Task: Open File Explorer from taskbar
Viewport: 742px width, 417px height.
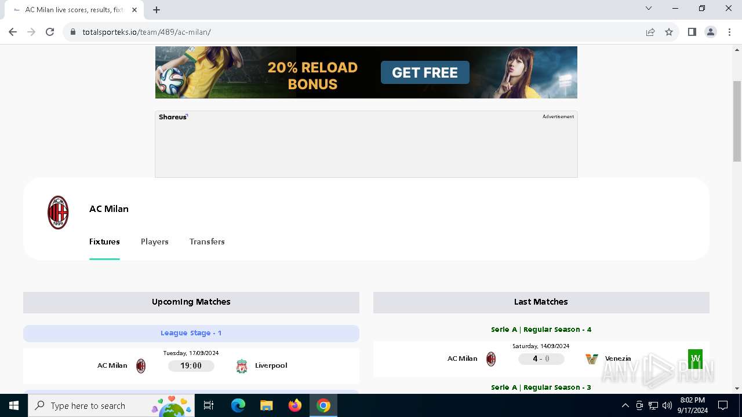Action: click(x=266, y=405)
